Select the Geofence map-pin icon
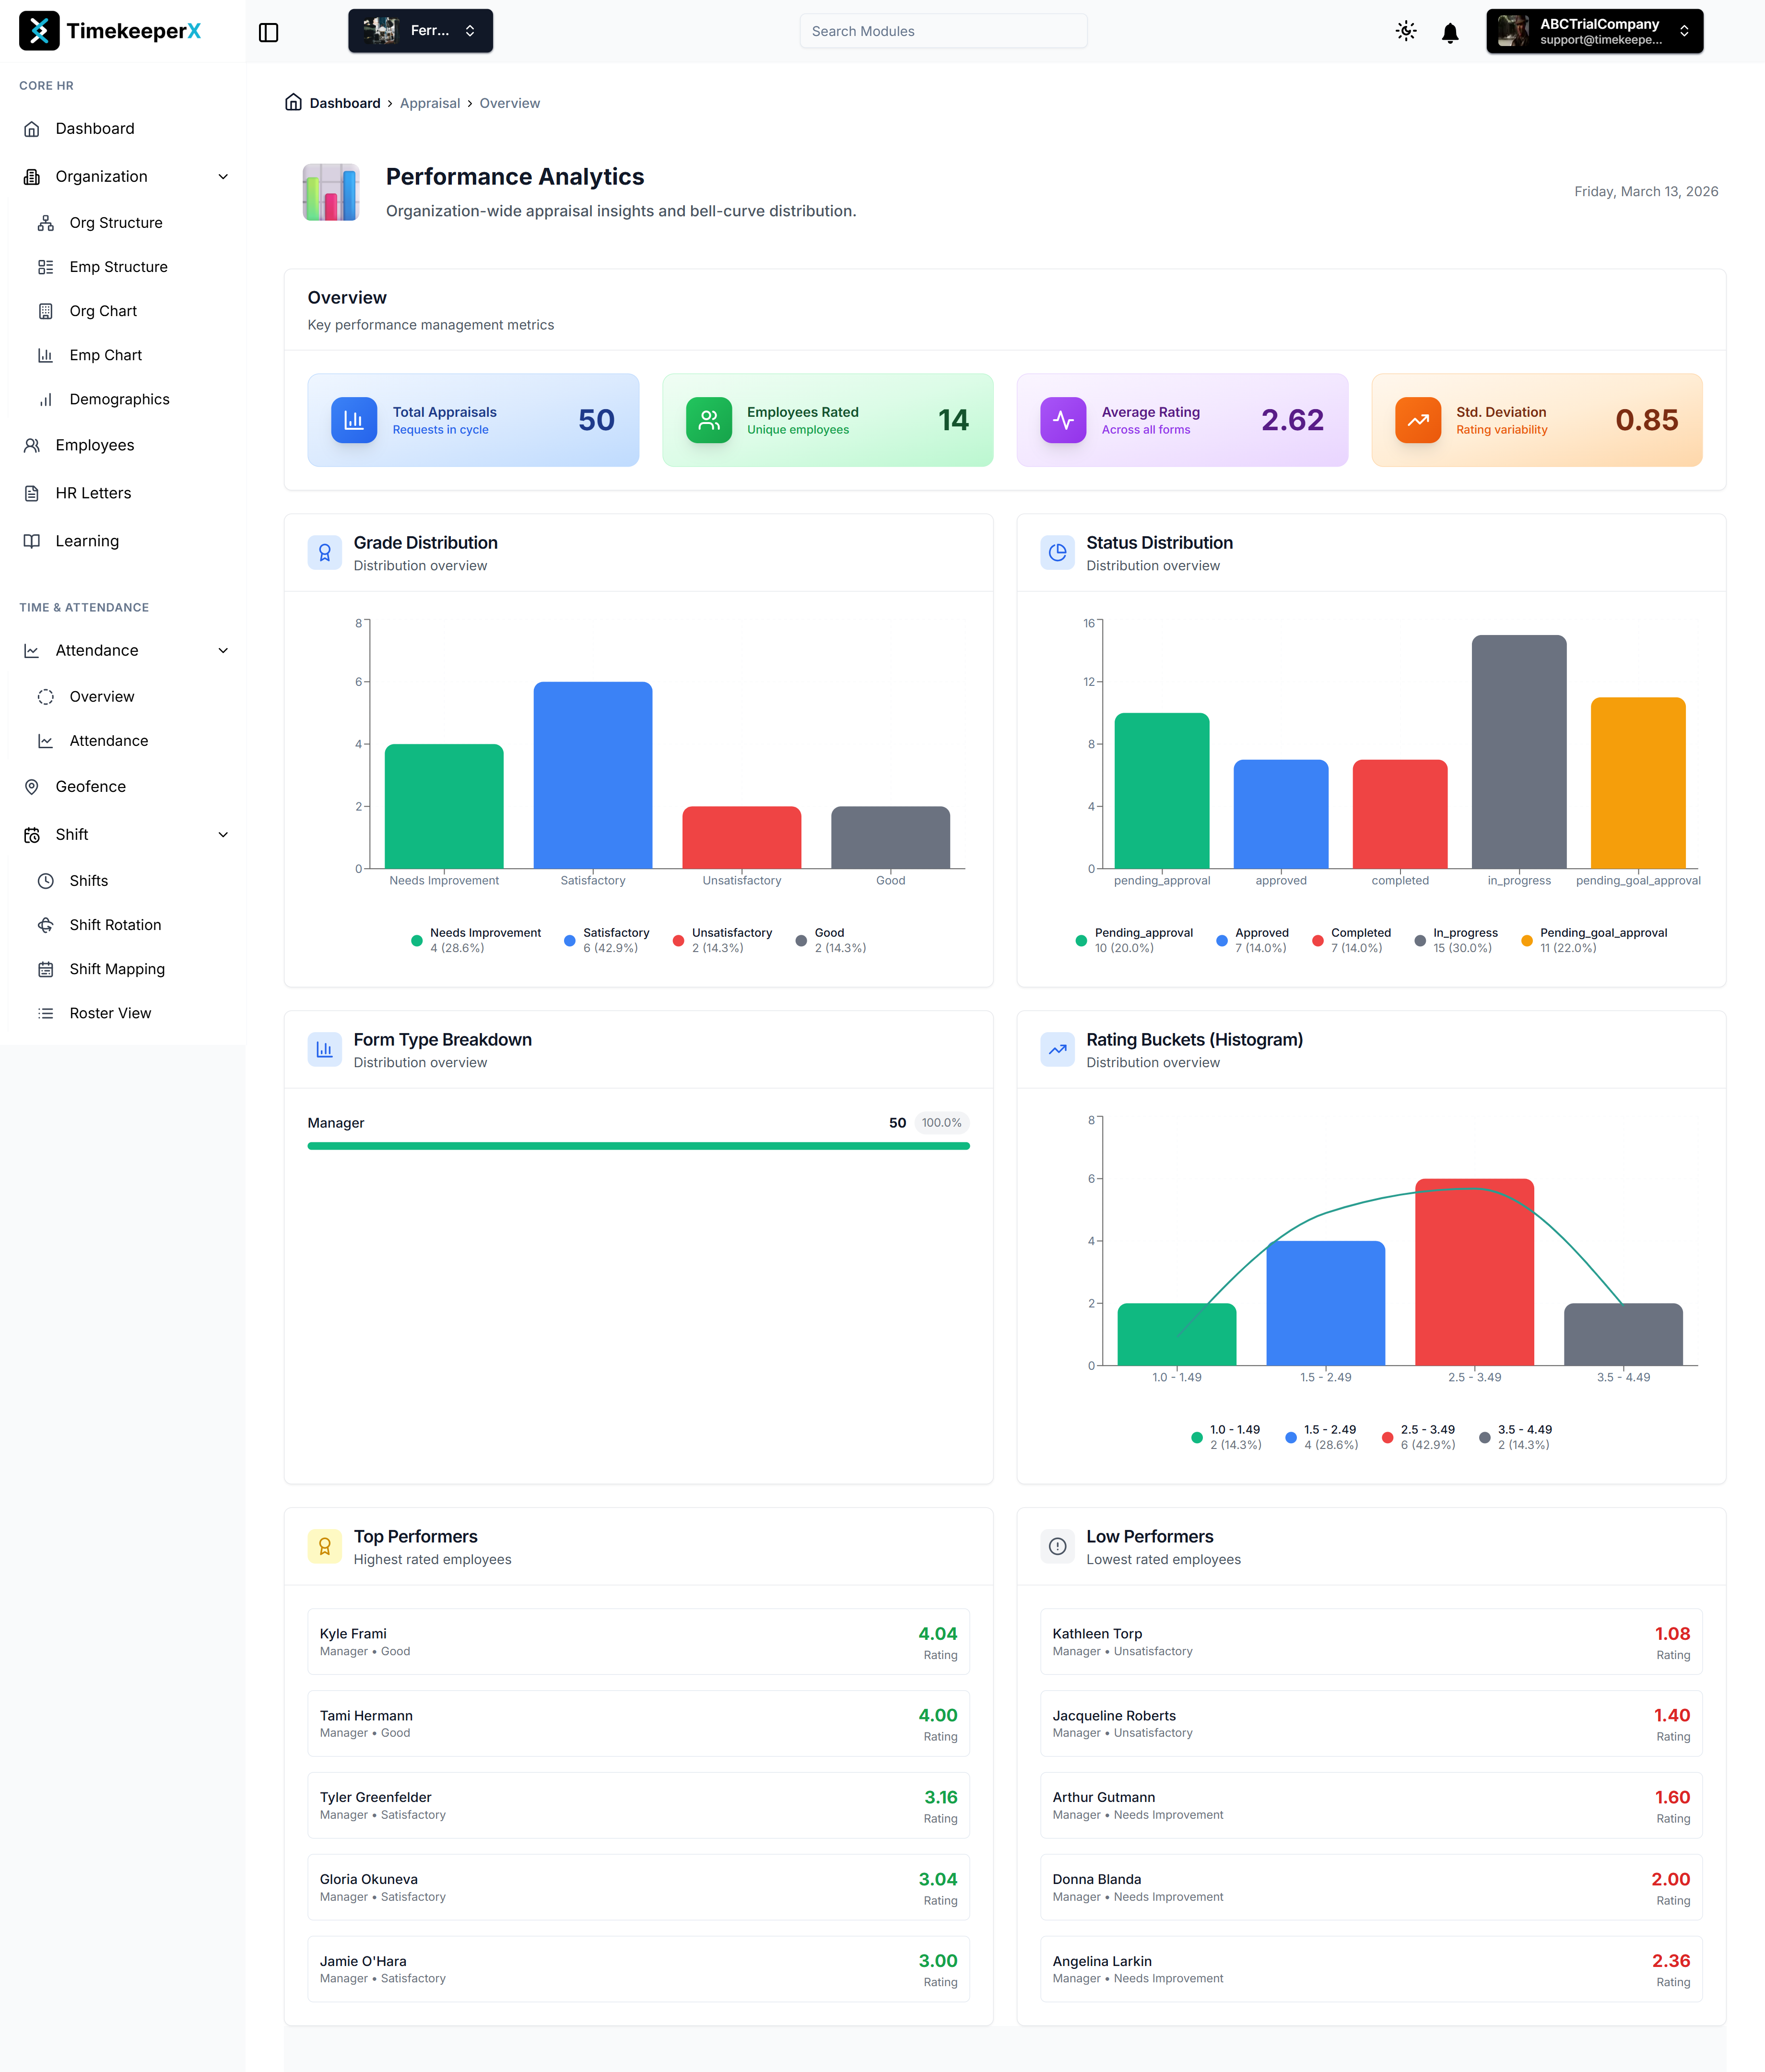Viewport: 1765px width, 2072px height. pyautogui.click(x=31, y=786)
